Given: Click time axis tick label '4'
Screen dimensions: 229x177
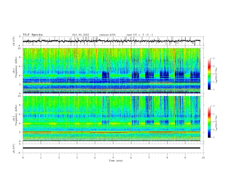Looking at the screenshot, I should point(95,158).
